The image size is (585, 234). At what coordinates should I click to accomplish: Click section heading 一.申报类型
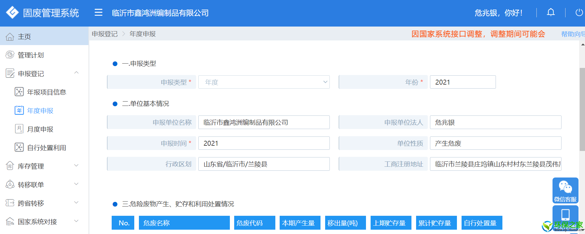pos(139,64)
